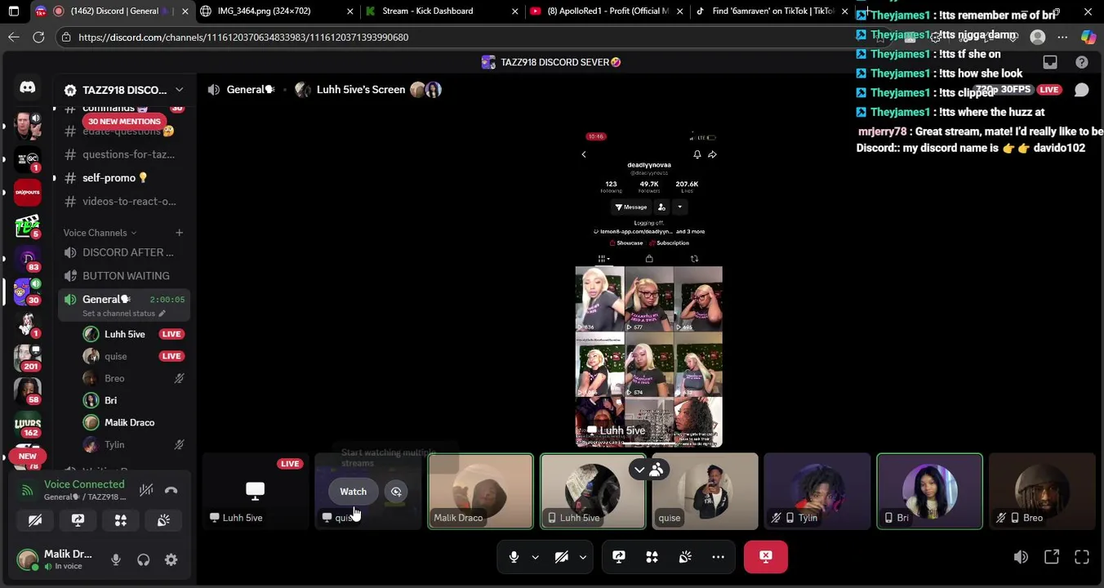Disconnect from voice using hang-up icon
The image size is (1104, 588).
coord(171,490)
